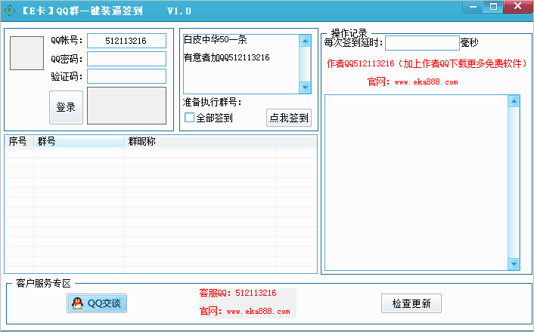Click the text 白皮中华50一条 in message box
This screenshot has width=534, height=332.
(x=216, y=40)
